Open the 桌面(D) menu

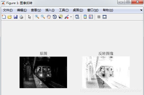click(x=78, y=10)
